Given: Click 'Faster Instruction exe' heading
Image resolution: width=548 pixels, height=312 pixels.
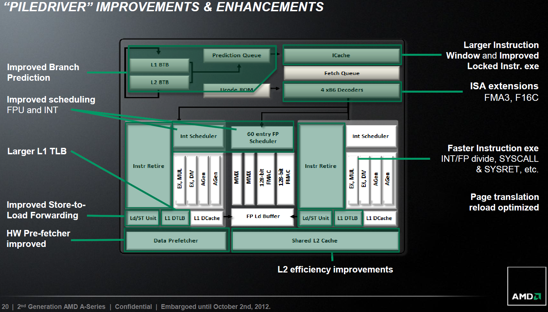Looking at the screenshot, I should (493, 148).
